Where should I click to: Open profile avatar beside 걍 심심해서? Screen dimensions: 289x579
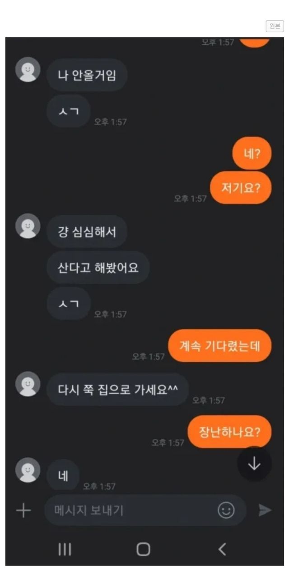(x=28, y=226)
